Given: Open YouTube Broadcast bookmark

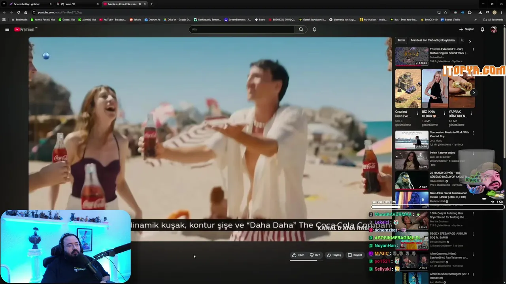Looking at the screenshot, I should (x=113, y=20).
